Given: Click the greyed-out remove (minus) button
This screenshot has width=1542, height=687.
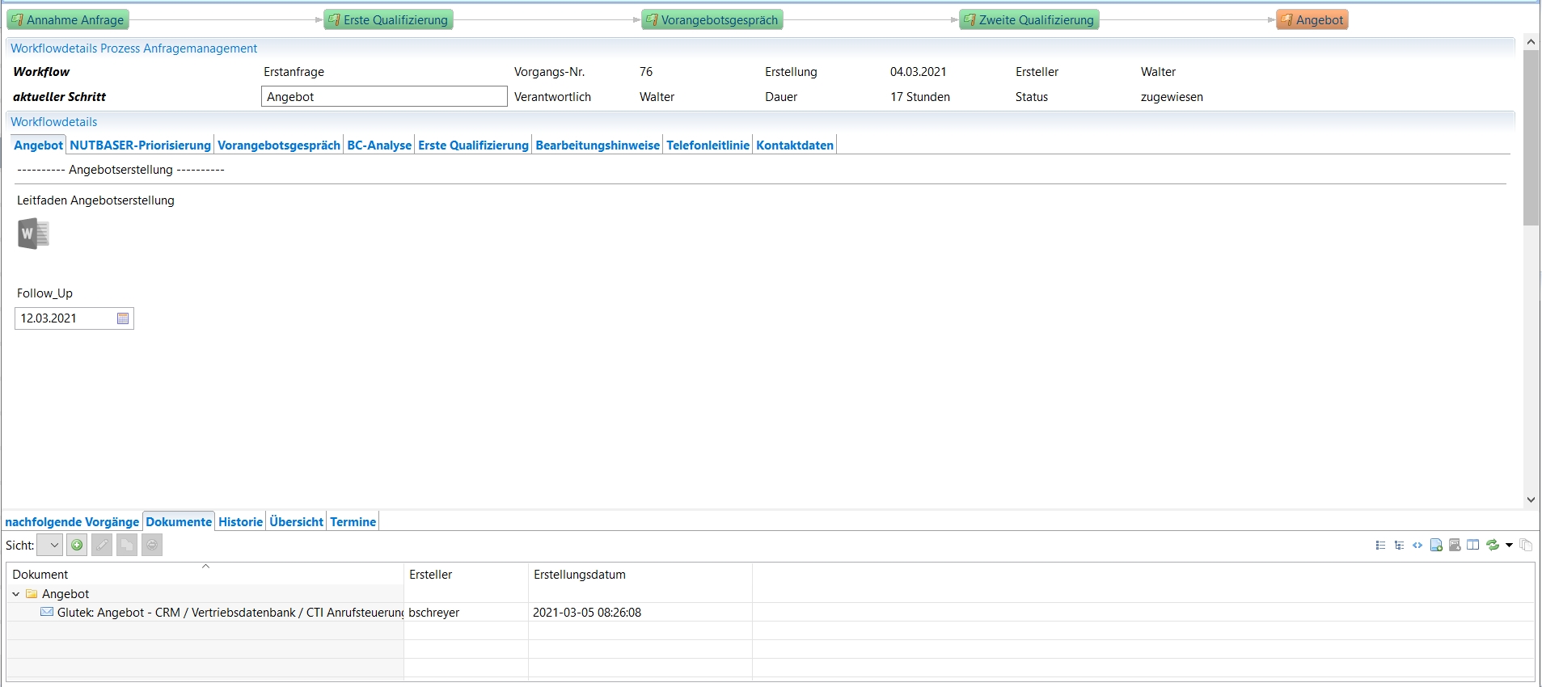Looking at the screenshot, I should coord(152,545).
